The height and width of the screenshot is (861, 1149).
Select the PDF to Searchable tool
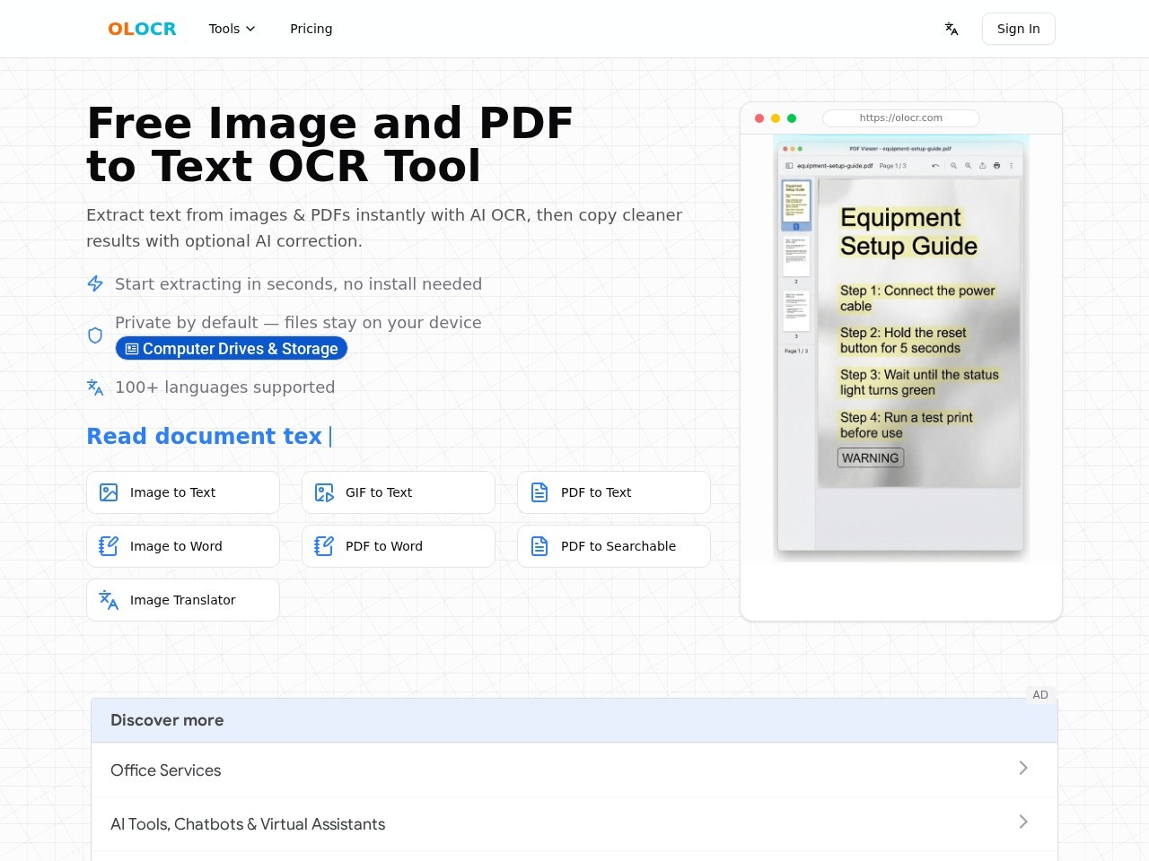tap(614, 546)
